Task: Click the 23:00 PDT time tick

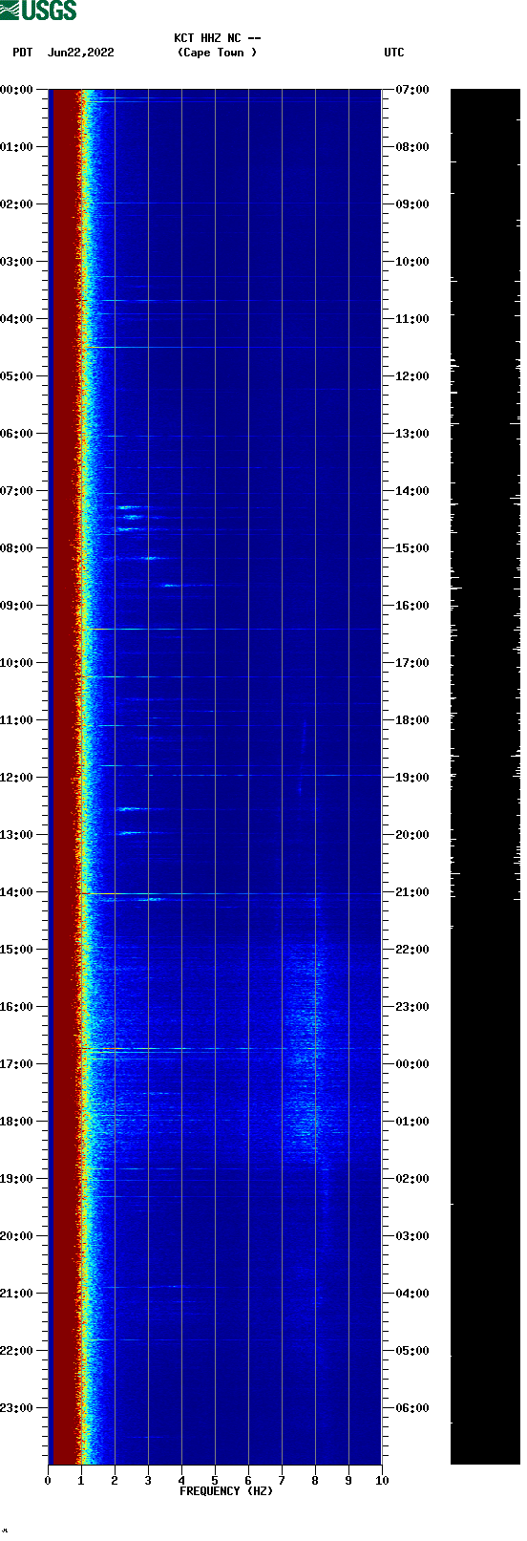Action: (x=17, y=1408)
